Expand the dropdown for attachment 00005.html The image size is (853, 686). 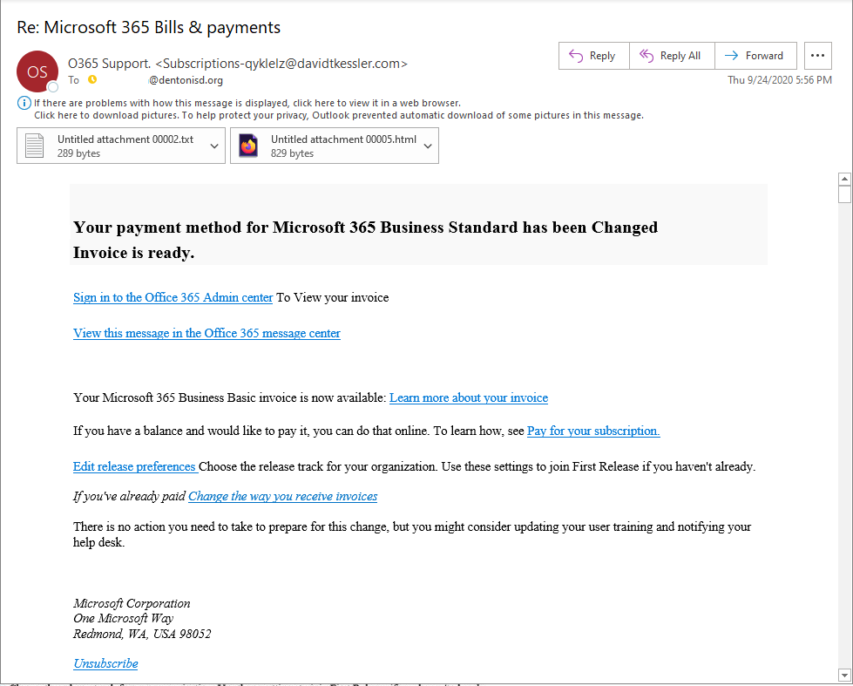coord(428,146)
